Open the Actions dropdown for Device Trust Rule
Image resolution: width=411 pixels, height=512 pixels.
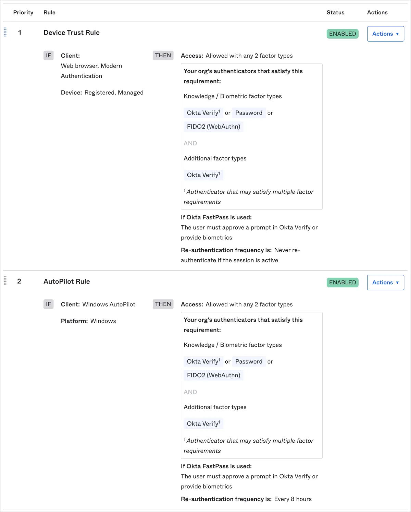[385, 34]
